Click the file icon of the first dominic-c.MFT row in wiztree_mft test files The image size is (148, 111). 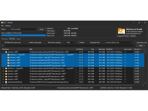pos(6,52)
